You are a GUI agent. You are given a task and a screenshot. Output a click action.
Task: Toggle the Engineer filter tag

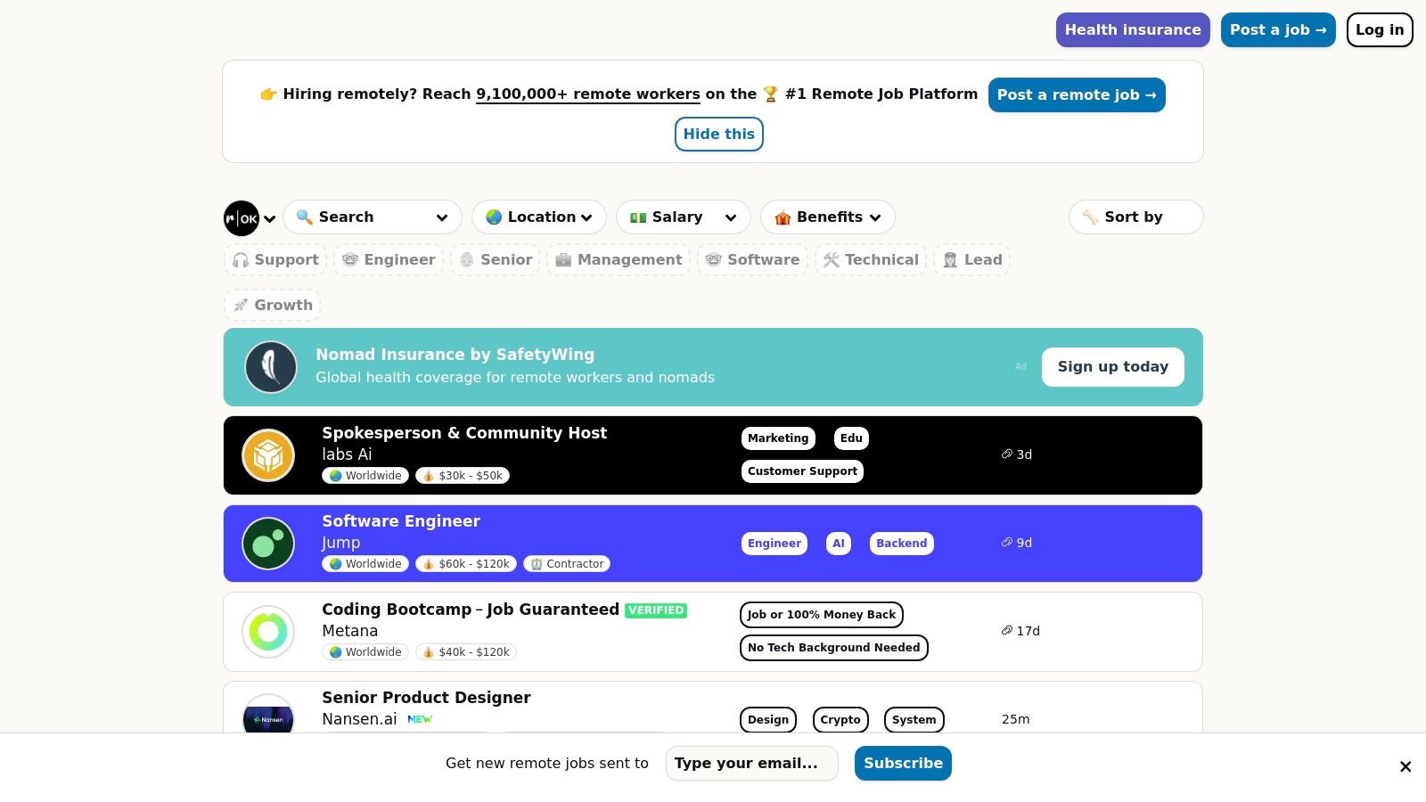[x=389, y=260]
